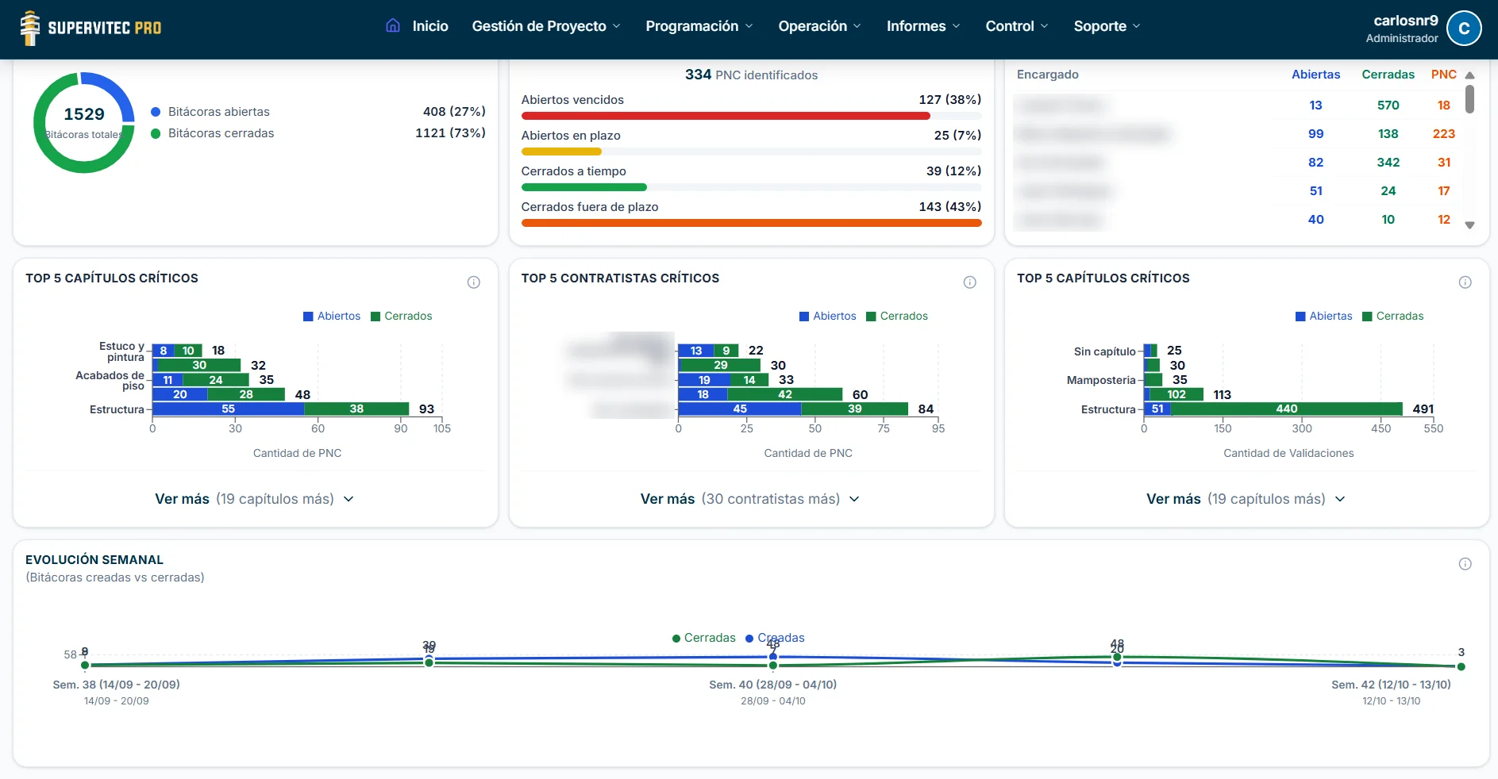Click Abiertas column header in Encargado table
The height and width of the screenshot is (779, 1498).
[x=1315, y=75]
